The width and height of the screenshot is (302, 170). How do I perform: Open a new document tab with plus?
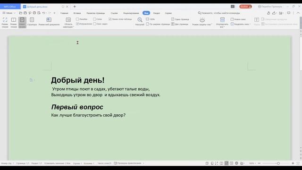coord(75,7)
